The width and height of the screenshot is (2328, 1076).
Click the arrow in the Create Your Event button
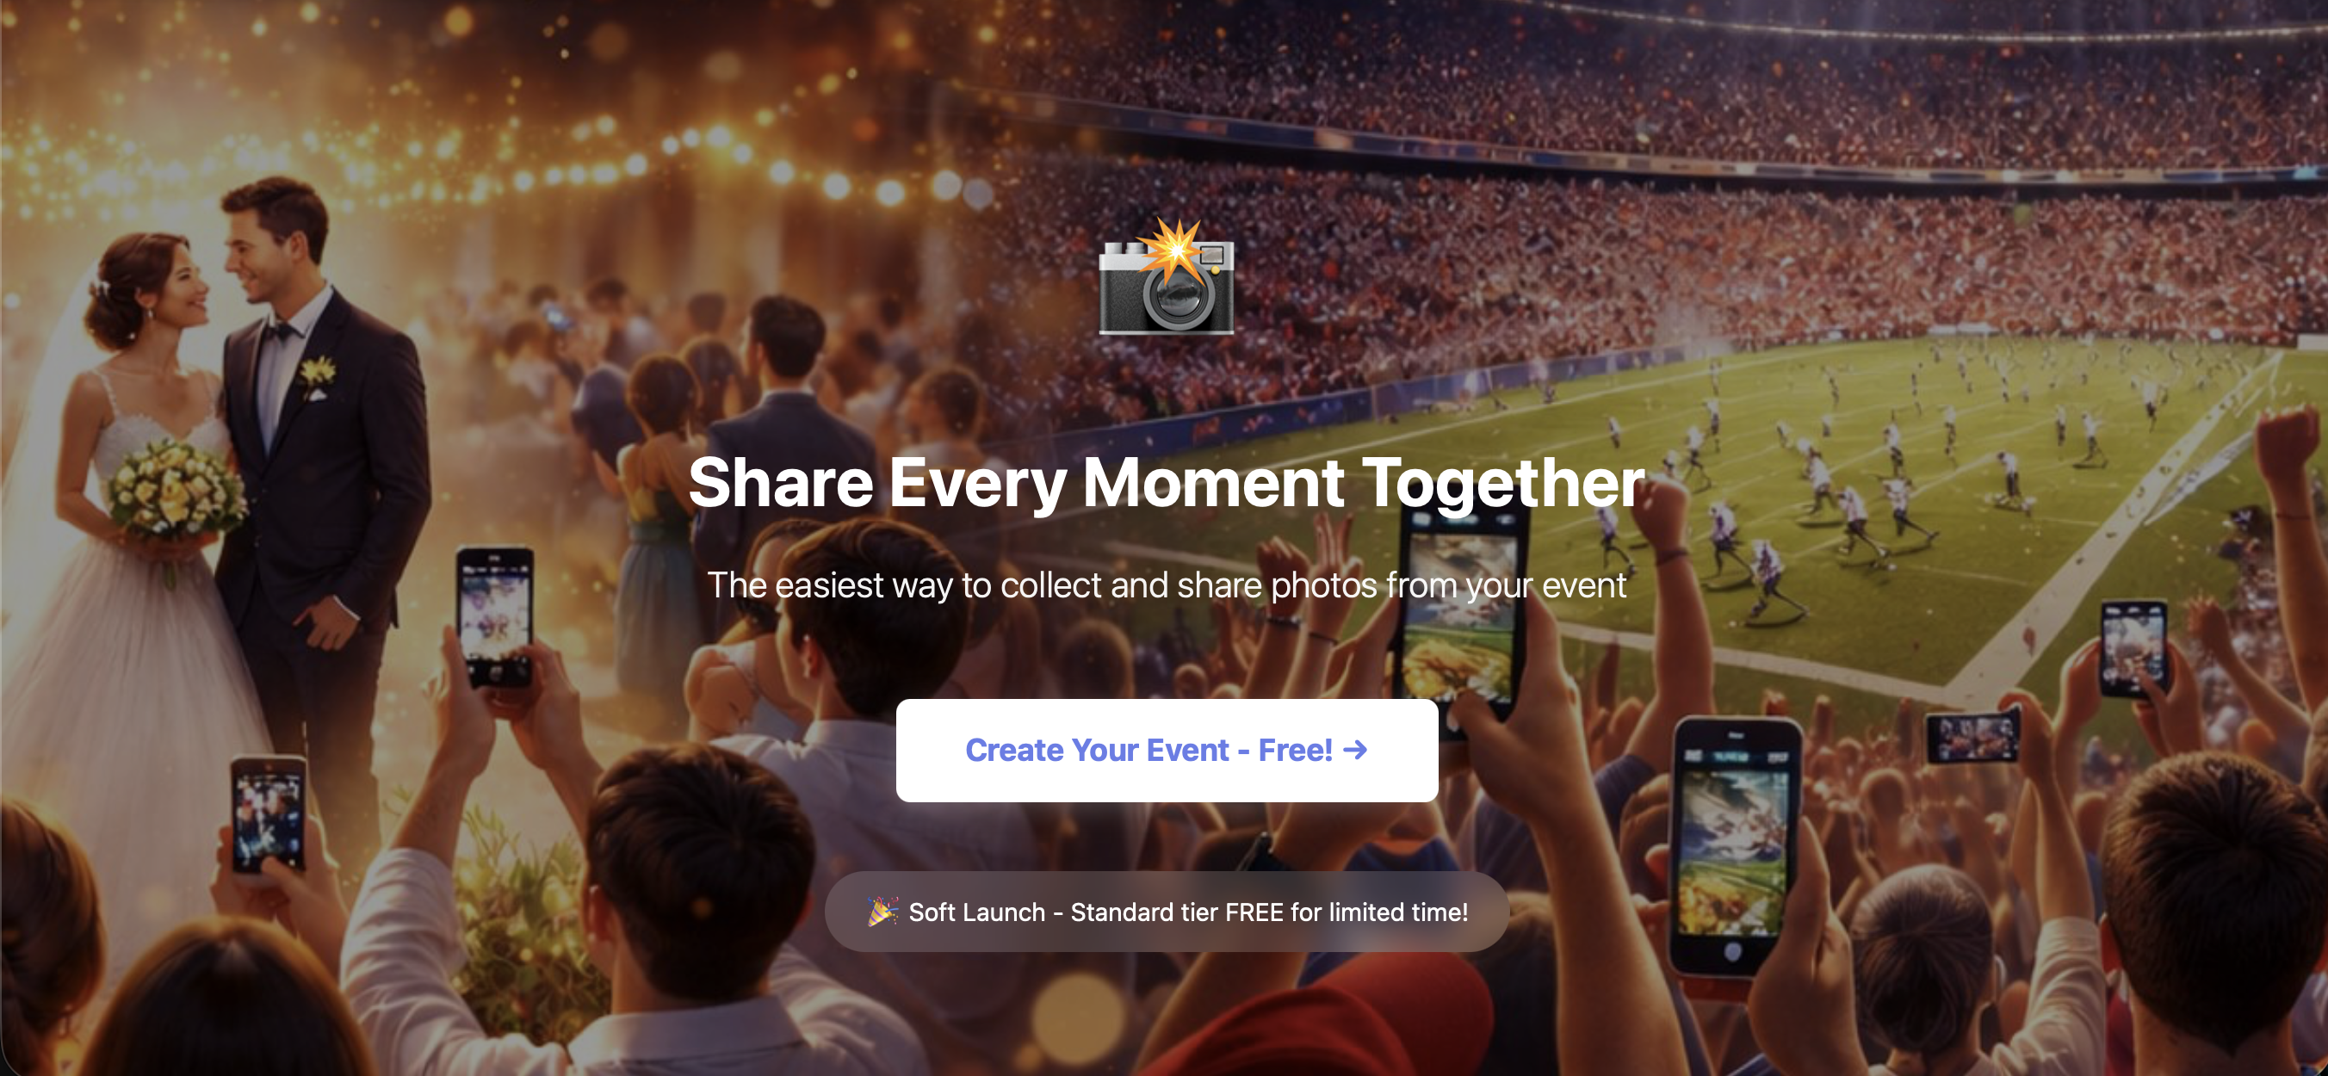1356,750
